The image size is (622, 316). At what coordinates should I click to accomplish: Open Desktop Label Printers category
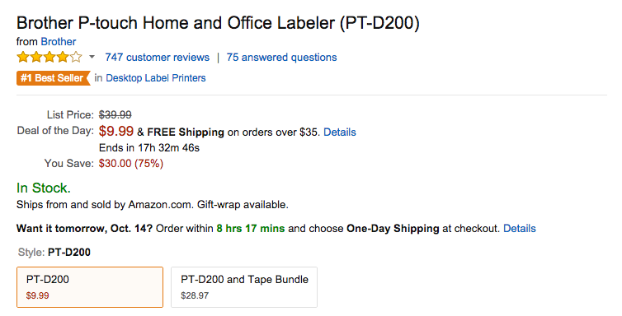pos(155,78)
